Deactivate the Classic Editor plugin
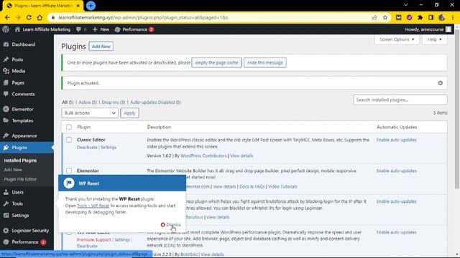The height and width of the screenshot is (258, 460). coord(87,147)
